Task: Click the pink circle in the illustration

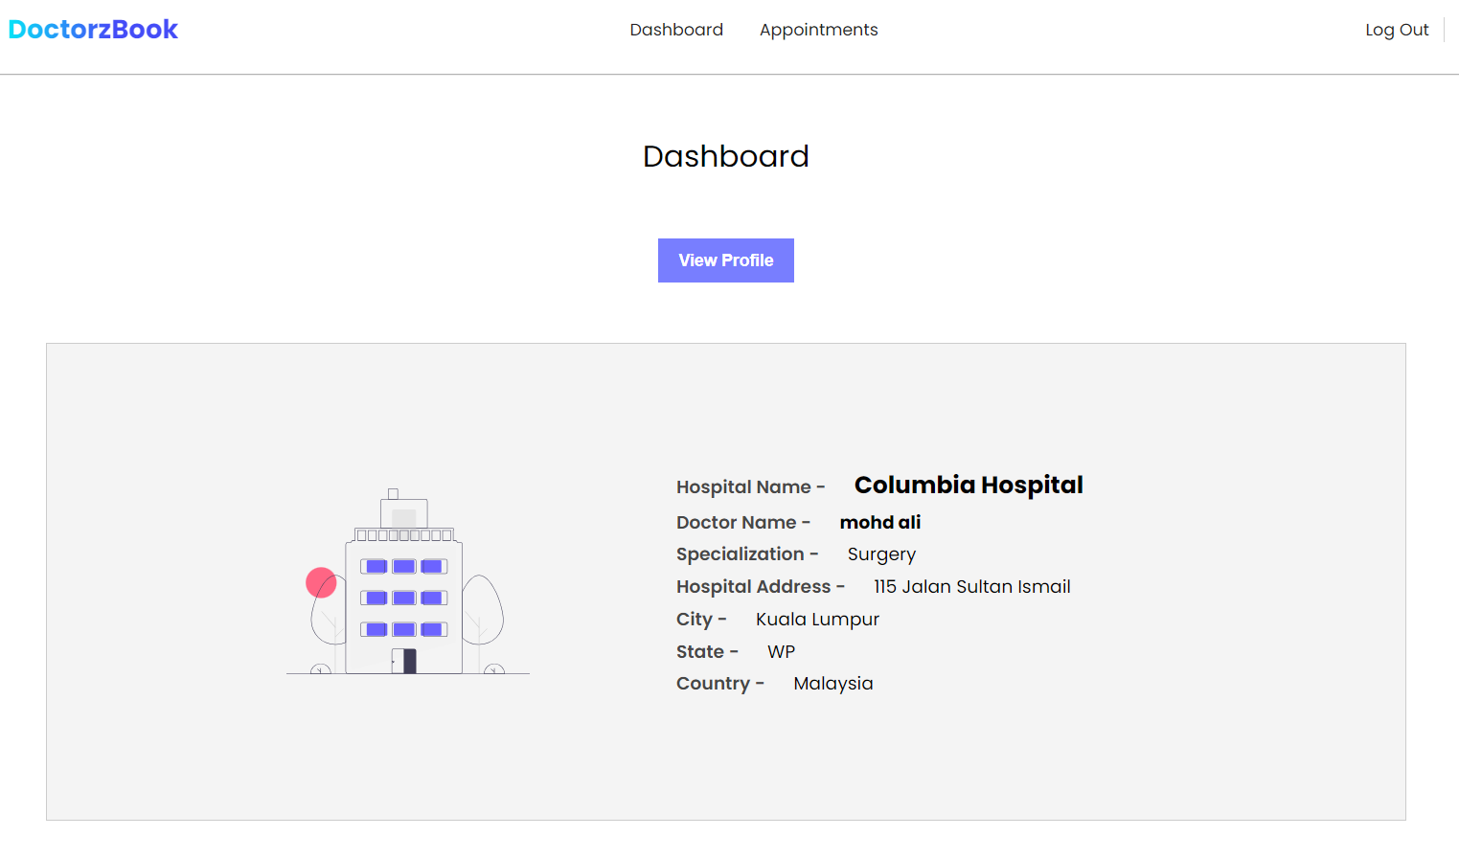Action: tap(321, 582)
